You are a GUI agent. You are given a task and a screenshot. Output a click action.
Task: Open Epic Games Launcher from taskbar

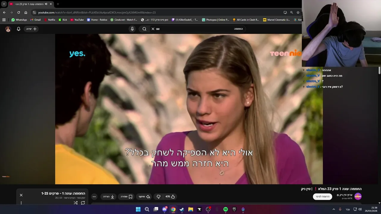pyautogui.click(x=234, y=209)
